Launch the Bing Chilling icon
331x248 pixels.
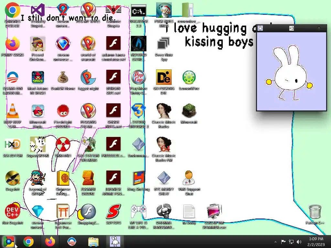click(x=138, y=178)
